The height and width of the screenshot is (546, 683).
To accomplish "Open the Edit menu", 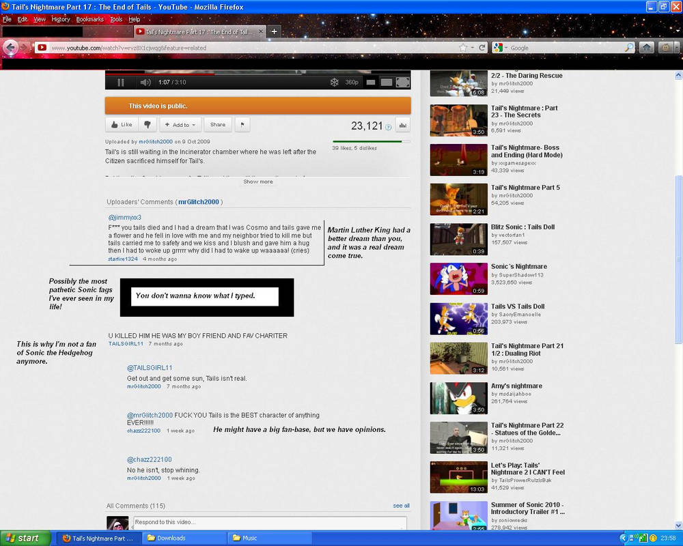I will coord(23,19).
